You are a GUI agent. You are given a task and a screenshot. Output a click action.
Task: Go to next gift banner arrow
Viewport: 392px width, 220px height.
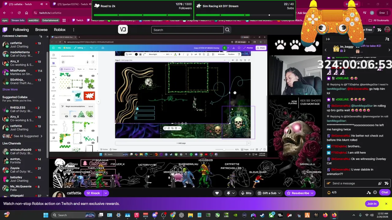coord(389,50)
